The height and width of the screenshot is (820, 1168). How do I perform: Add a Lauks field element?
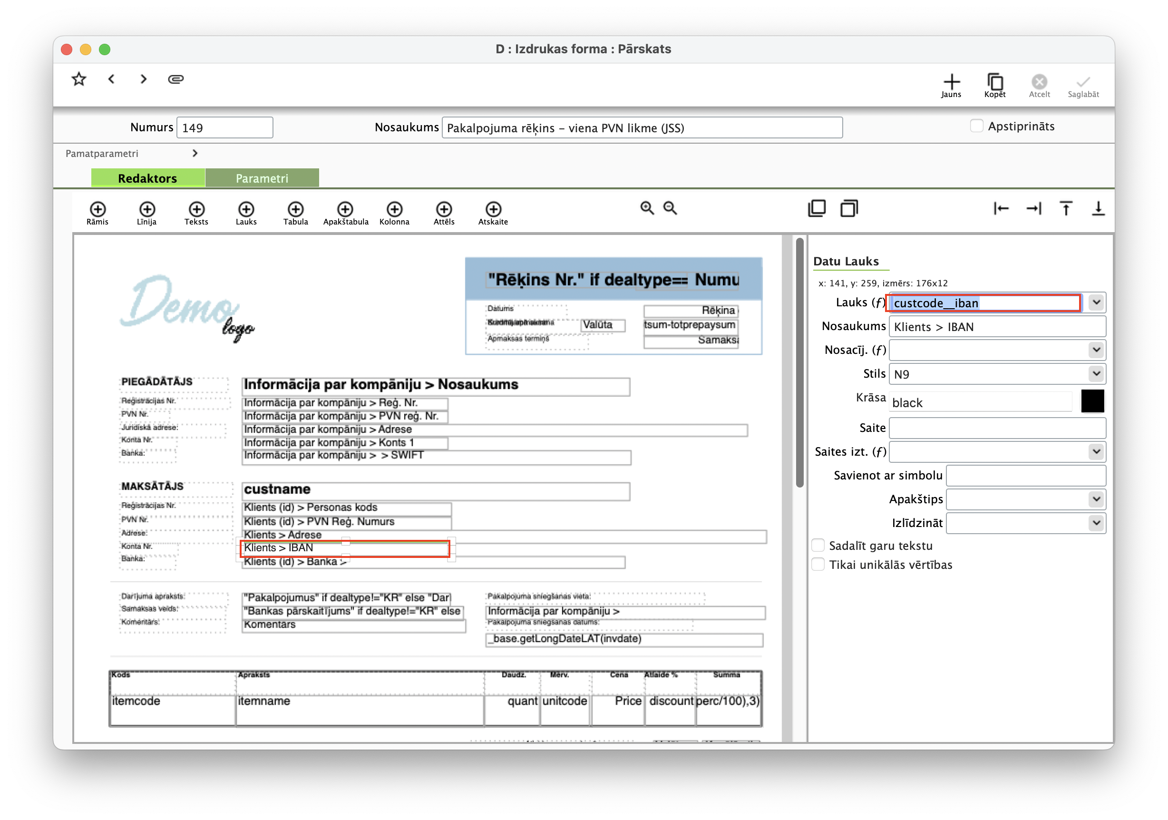coord(246,213)
